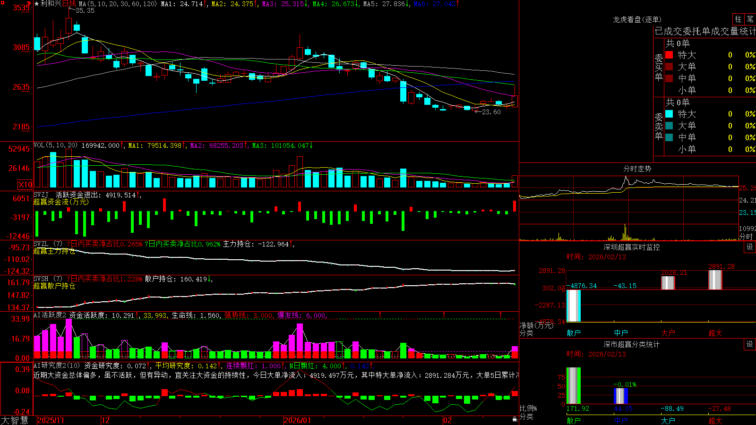Click the bright red 特大 buy-order swatch
This screenshot has height=425, width=756.
[669, 55]
